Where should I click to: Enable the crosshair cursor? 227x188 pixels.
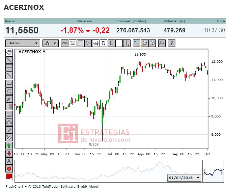(x=119, y=43)
